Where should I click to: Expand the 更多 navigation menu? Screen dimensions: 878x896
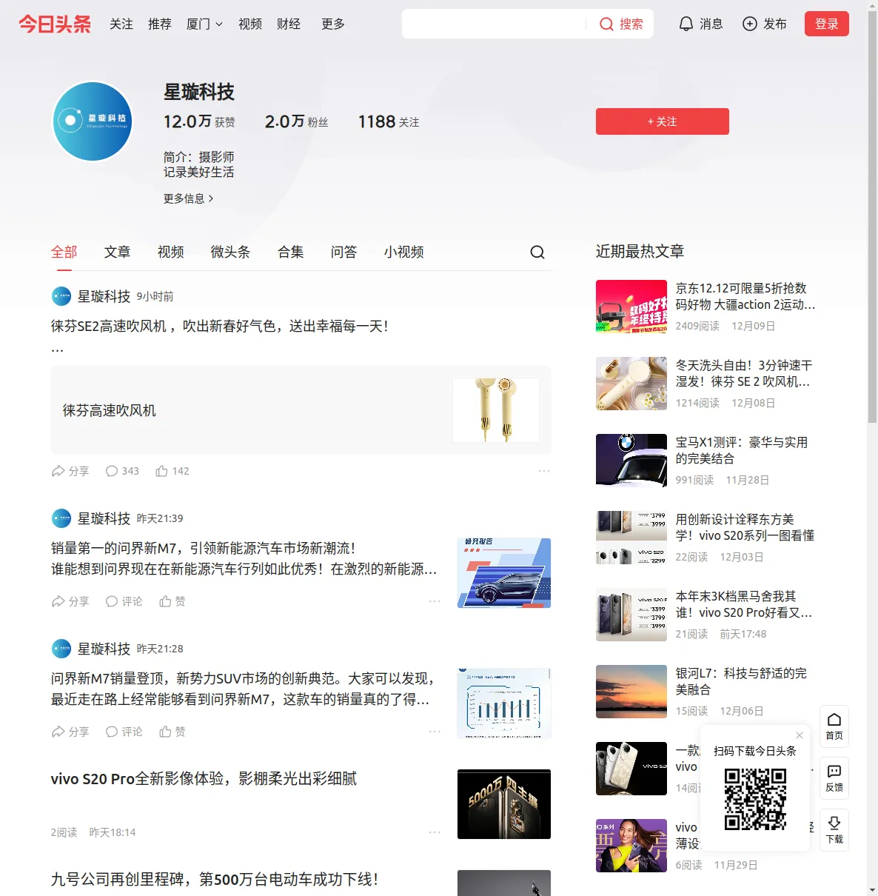click(x=333, y=24)
